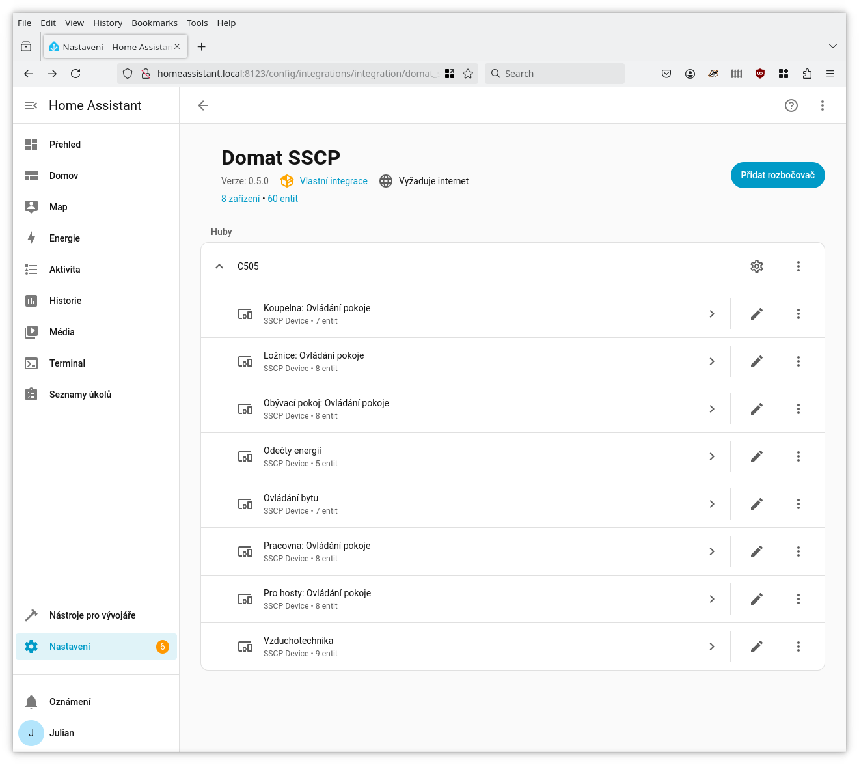The height and width of the screenshot is (765, 859).
Task: Open integration page overflow menu
Action: [x=823, y=105]
